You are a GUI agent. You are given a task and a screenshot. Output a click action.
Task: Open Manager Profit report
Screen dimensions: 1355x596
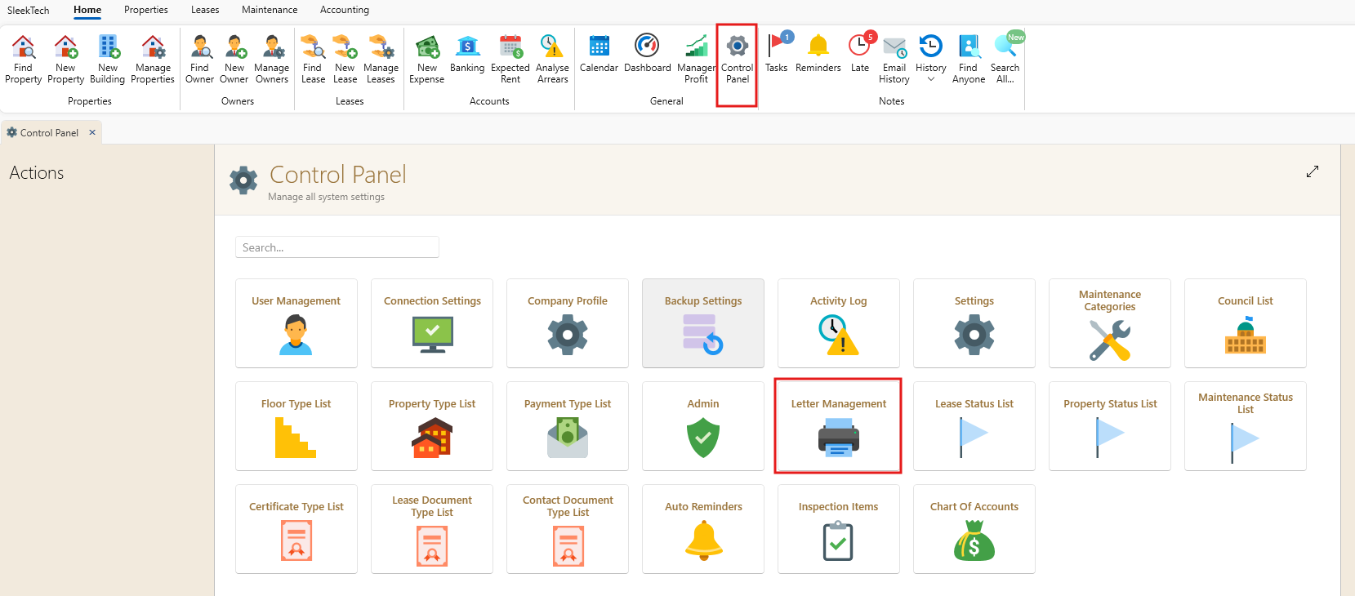(x=696, y=60)
